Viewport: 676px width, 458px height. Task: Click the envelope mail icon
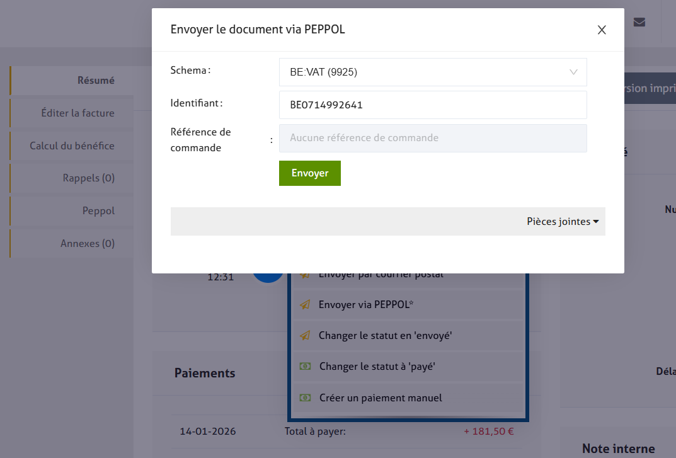639,23
